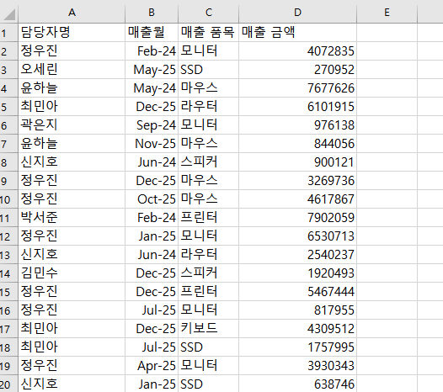Select Jun-24 cell in row 13
Viewport: 443px width, 392px height.
(x=152, y=255)
